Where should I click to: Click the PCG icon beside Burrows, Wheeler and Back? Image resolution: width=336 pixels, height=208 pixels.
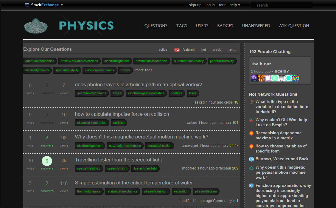tap(251, 159)
